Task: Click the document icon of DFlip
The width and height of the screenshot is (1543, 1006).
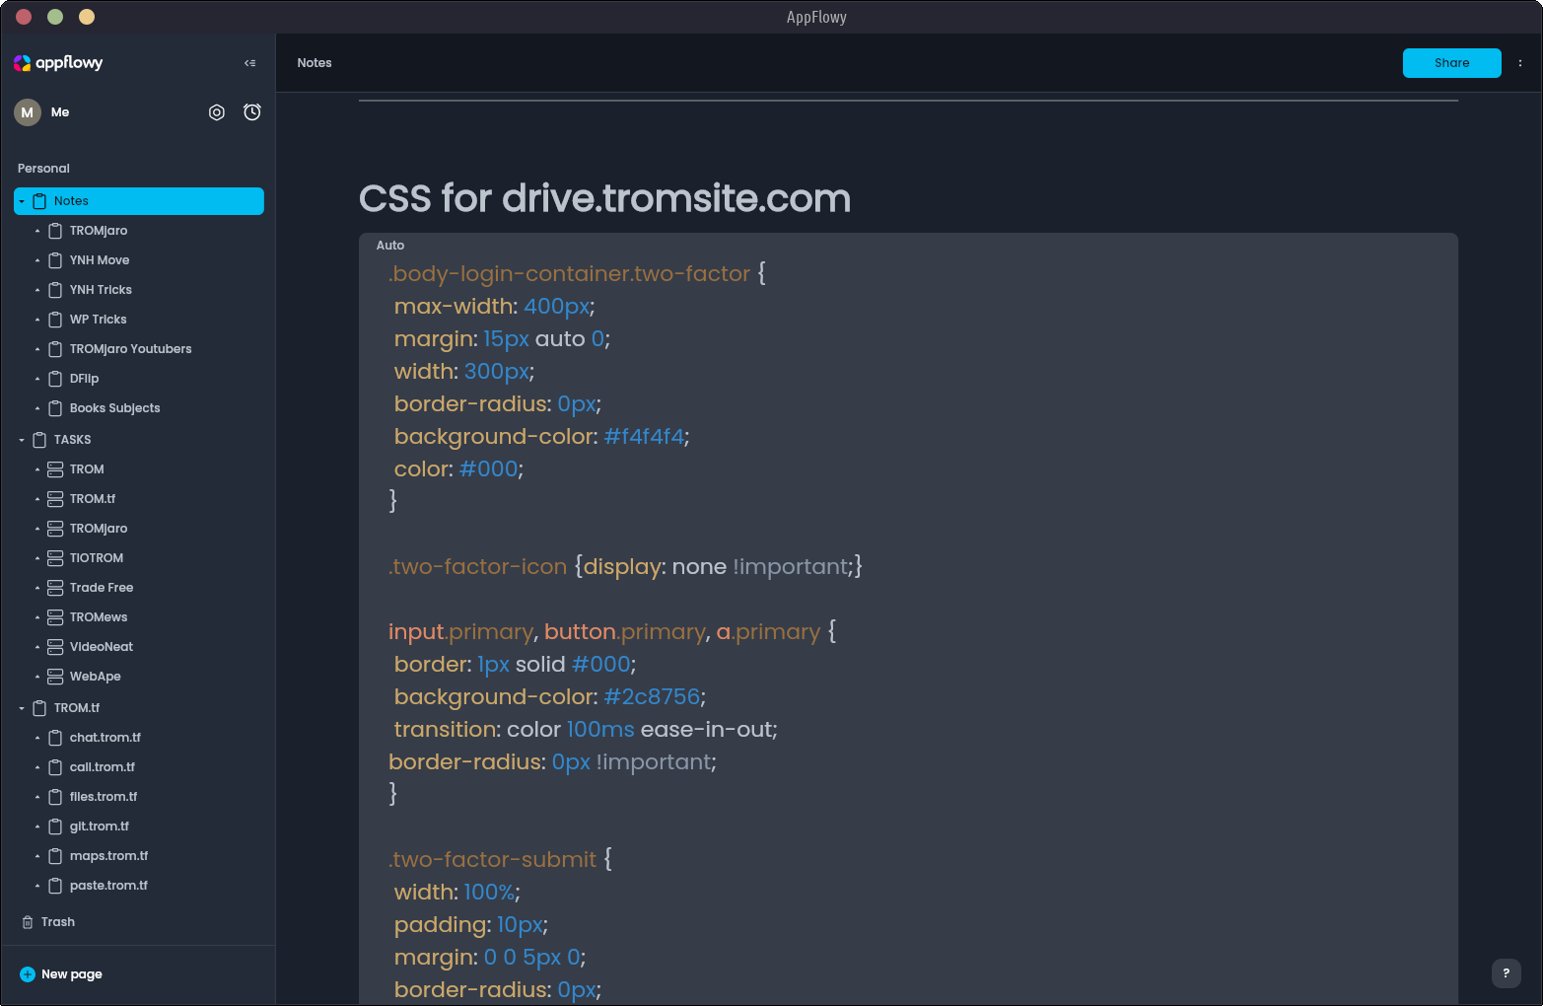Action: pos(55,379)
